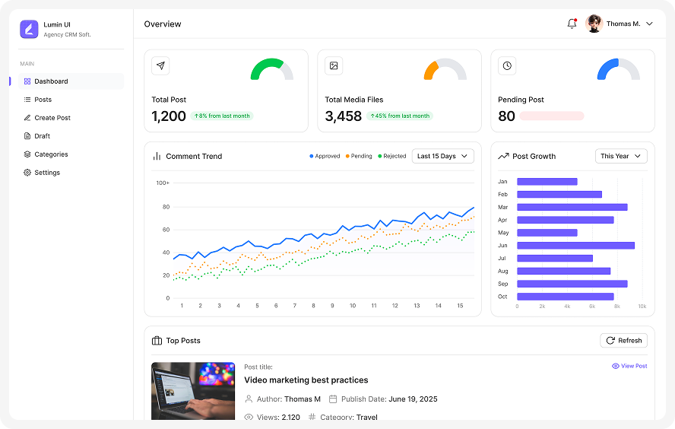Image resolution: width=675 pixels, height=429 pixels.
Task: Go to Create Post in the sidebar
Action: (52, 118)
